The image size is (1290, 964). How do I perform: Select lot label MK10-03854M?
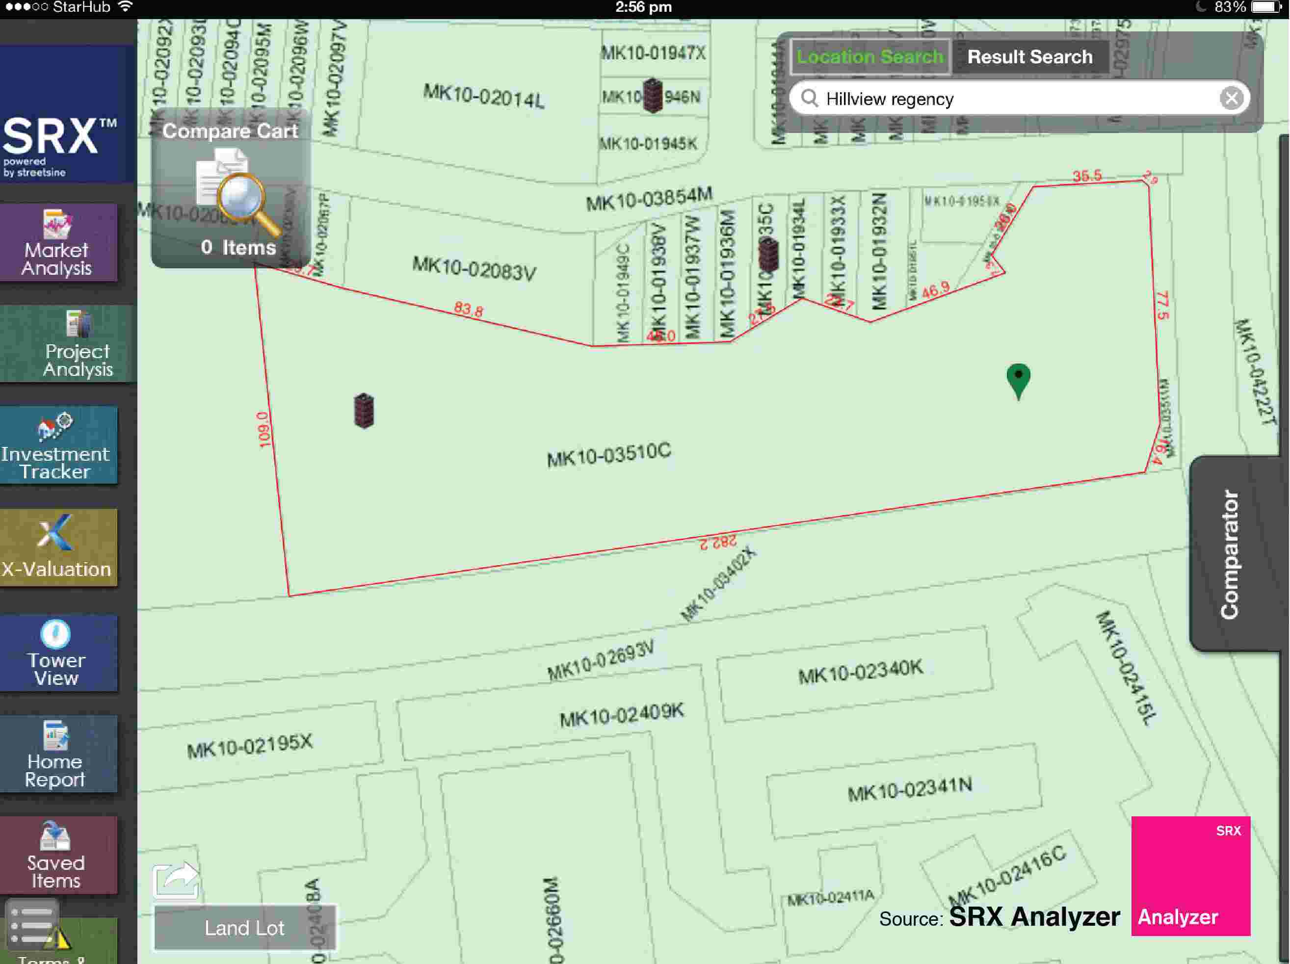coord(649,199)
